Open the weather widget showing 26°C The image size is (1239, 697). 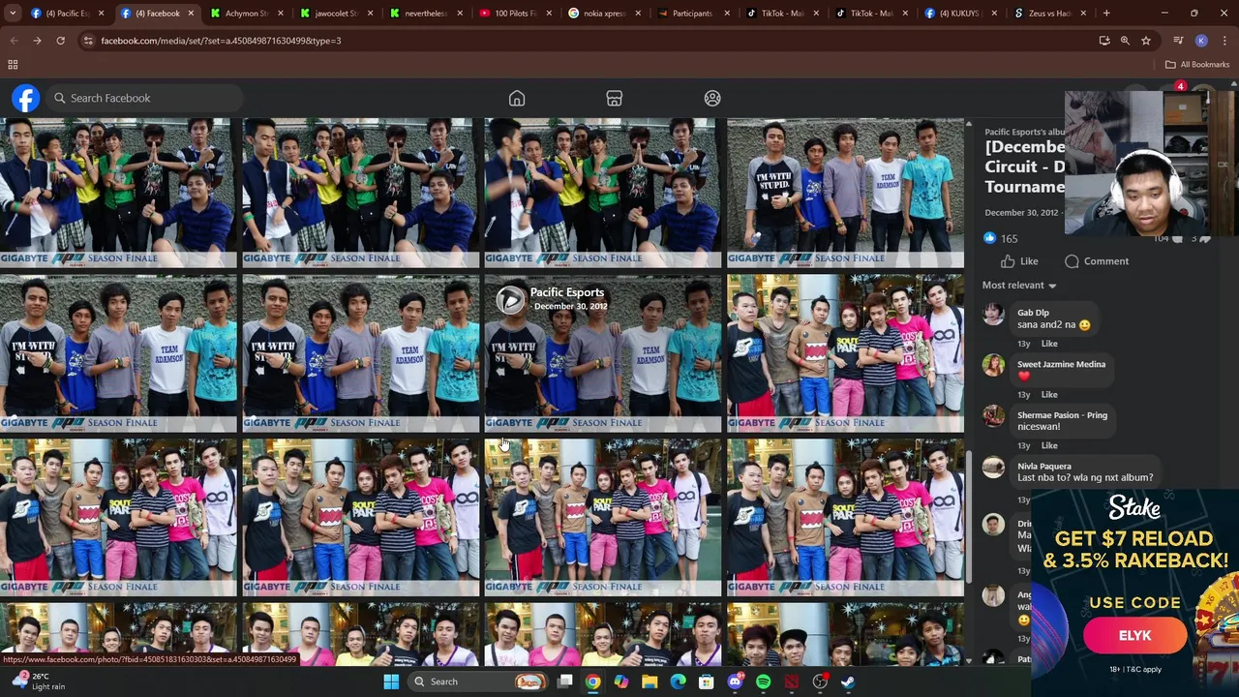tap(39, 682)
